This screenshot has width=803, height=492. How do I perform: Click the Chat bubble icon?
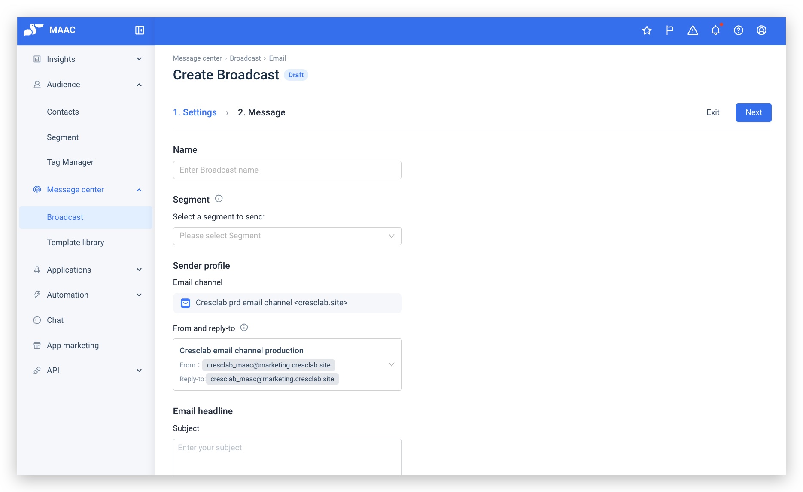click(x=37, y=320)
